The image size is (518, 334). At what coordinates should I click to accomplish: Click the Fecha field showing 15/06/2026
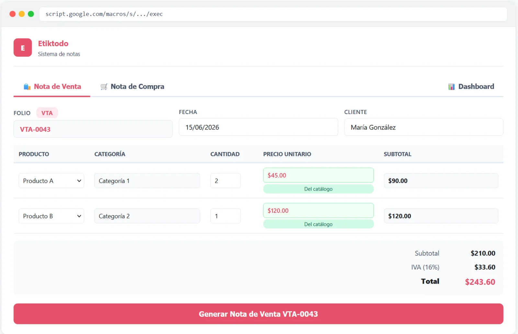coord(258,127)
